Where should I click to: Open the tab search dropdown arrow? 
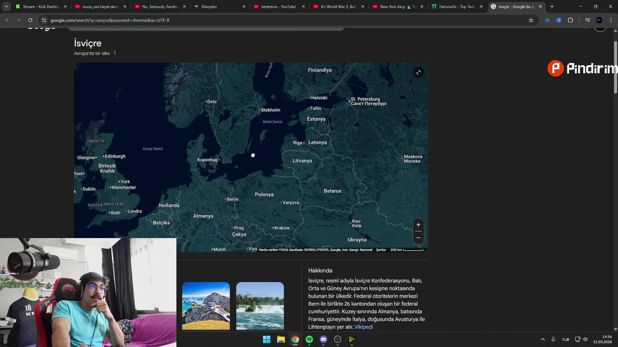pyautogui.click(x=6, y=7)
